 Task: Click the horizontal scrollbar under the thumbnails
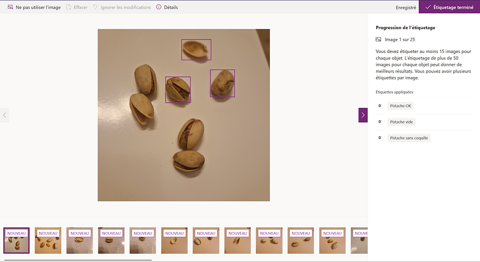coord(78,260)
